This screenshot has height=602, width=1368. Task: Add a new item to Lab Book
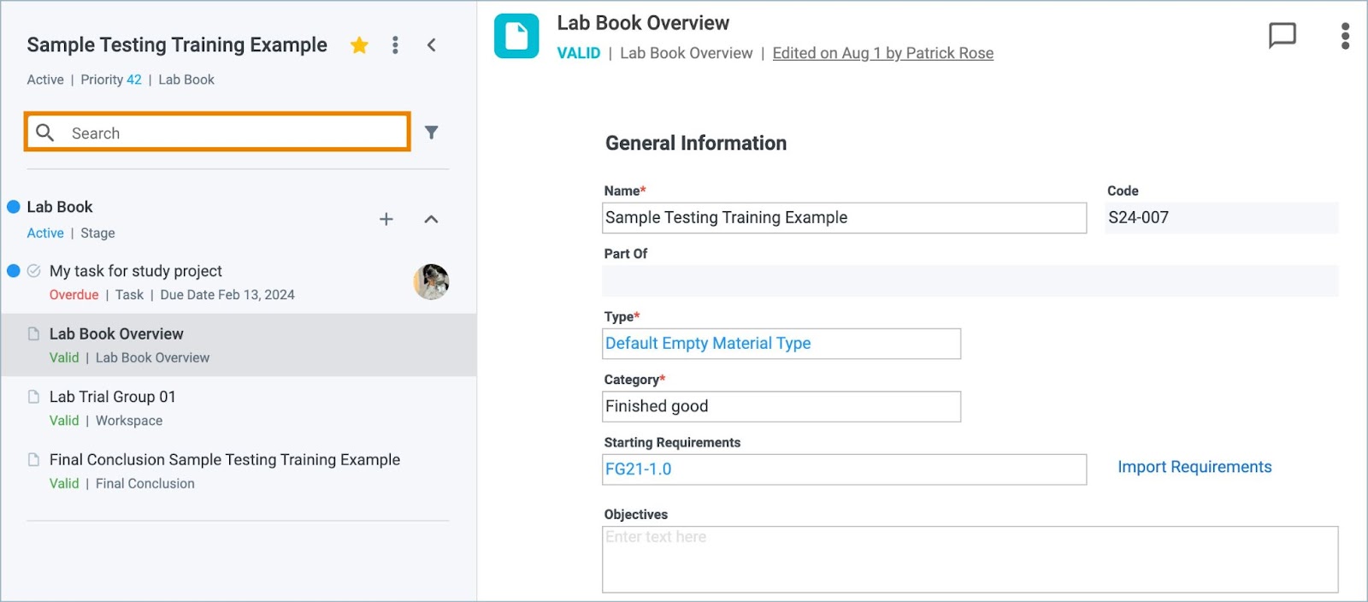click(x=386, y=220)
